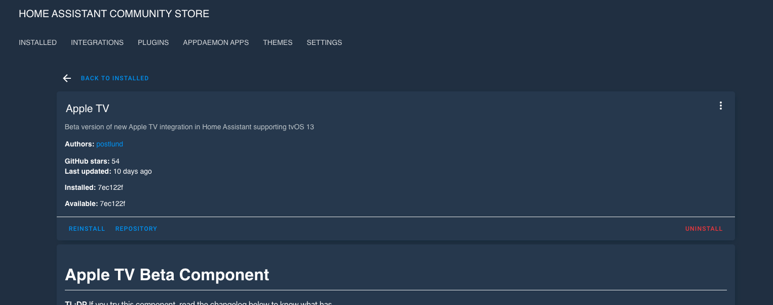Click the Available version 7ec122f text
The height and width of the screenshot is (305, 773).
point(113,204)
